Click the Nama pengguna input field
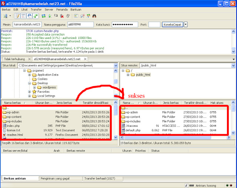The image size is (237, 188). [x=80, y=24]
